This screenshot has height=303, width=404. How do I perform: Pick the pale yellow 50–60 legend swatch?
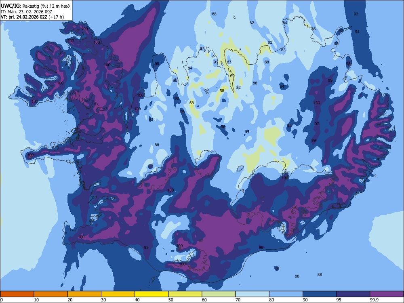(x=185, y=294)
